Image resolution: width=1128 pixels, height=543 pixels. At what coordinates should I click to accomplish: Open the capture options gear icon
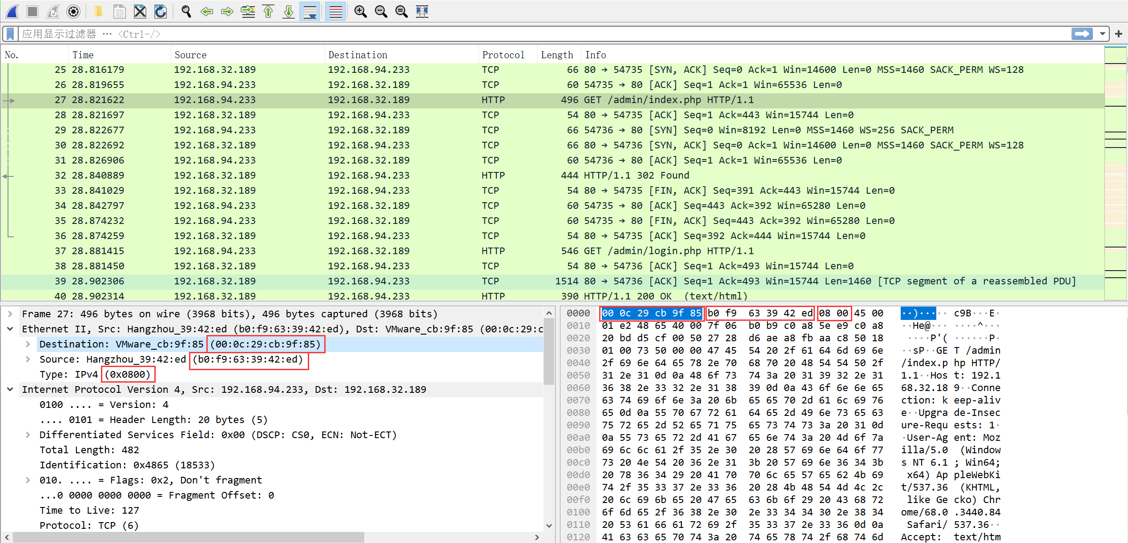click(x=73, y=11)
